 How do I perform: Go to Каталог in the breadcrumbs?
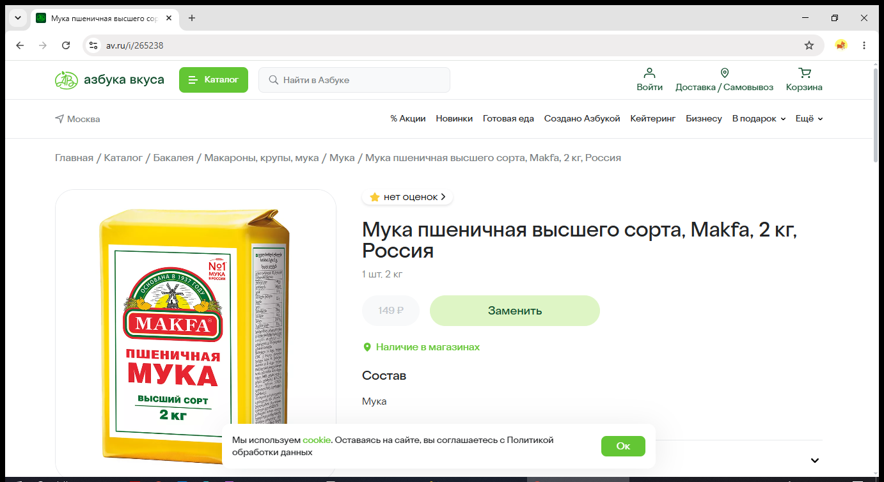click(123, 158)
